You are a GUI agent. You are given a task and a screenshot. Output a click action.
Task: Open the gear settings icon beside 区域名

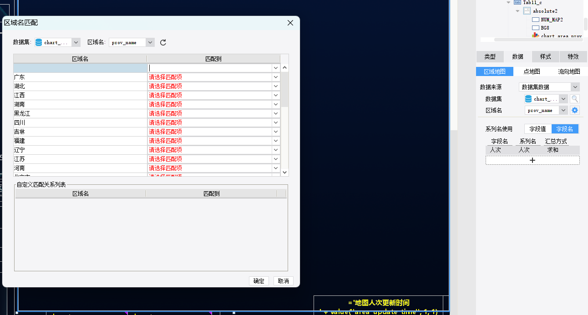[575, 110]
